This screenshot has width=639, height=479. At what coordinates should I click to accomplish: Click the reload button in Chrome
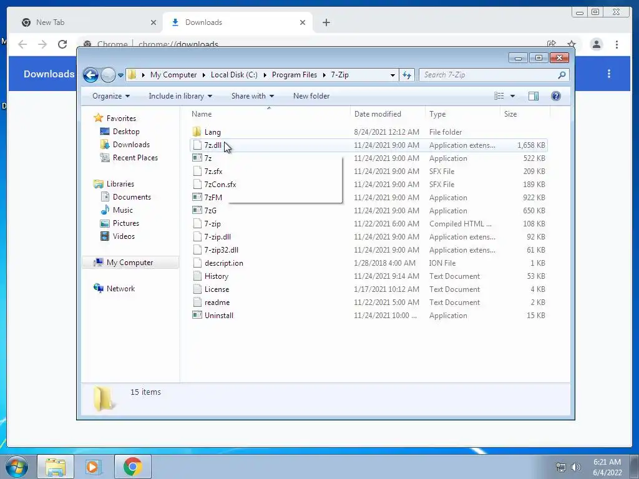coord(62,44)
